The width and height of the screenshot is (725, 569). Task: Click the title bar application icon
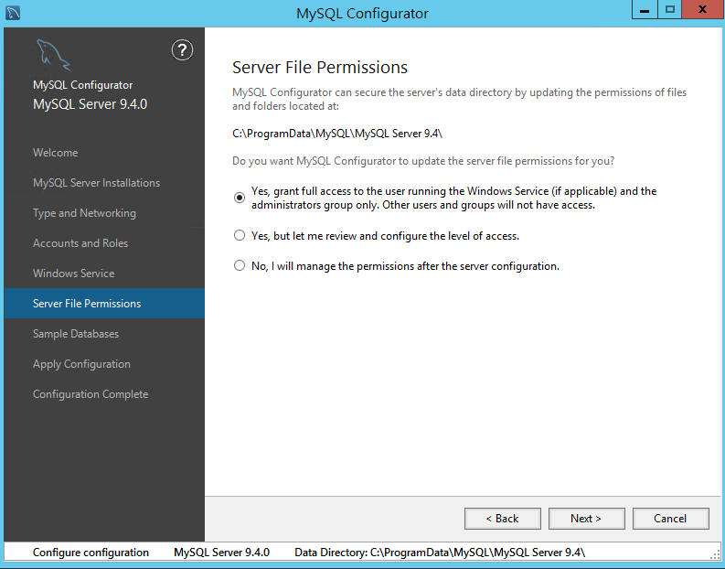click(13, 13)
